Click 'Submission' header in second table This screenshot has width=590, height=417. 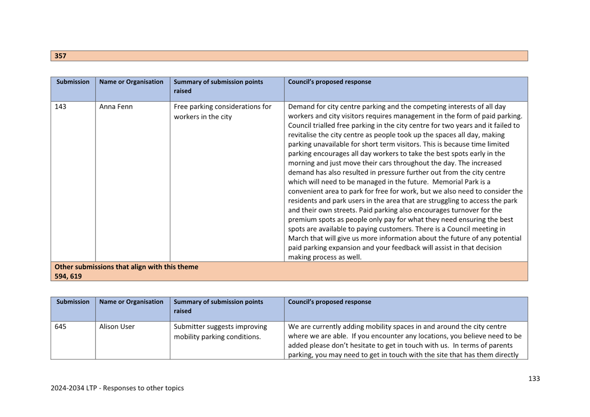pos(73,302)
